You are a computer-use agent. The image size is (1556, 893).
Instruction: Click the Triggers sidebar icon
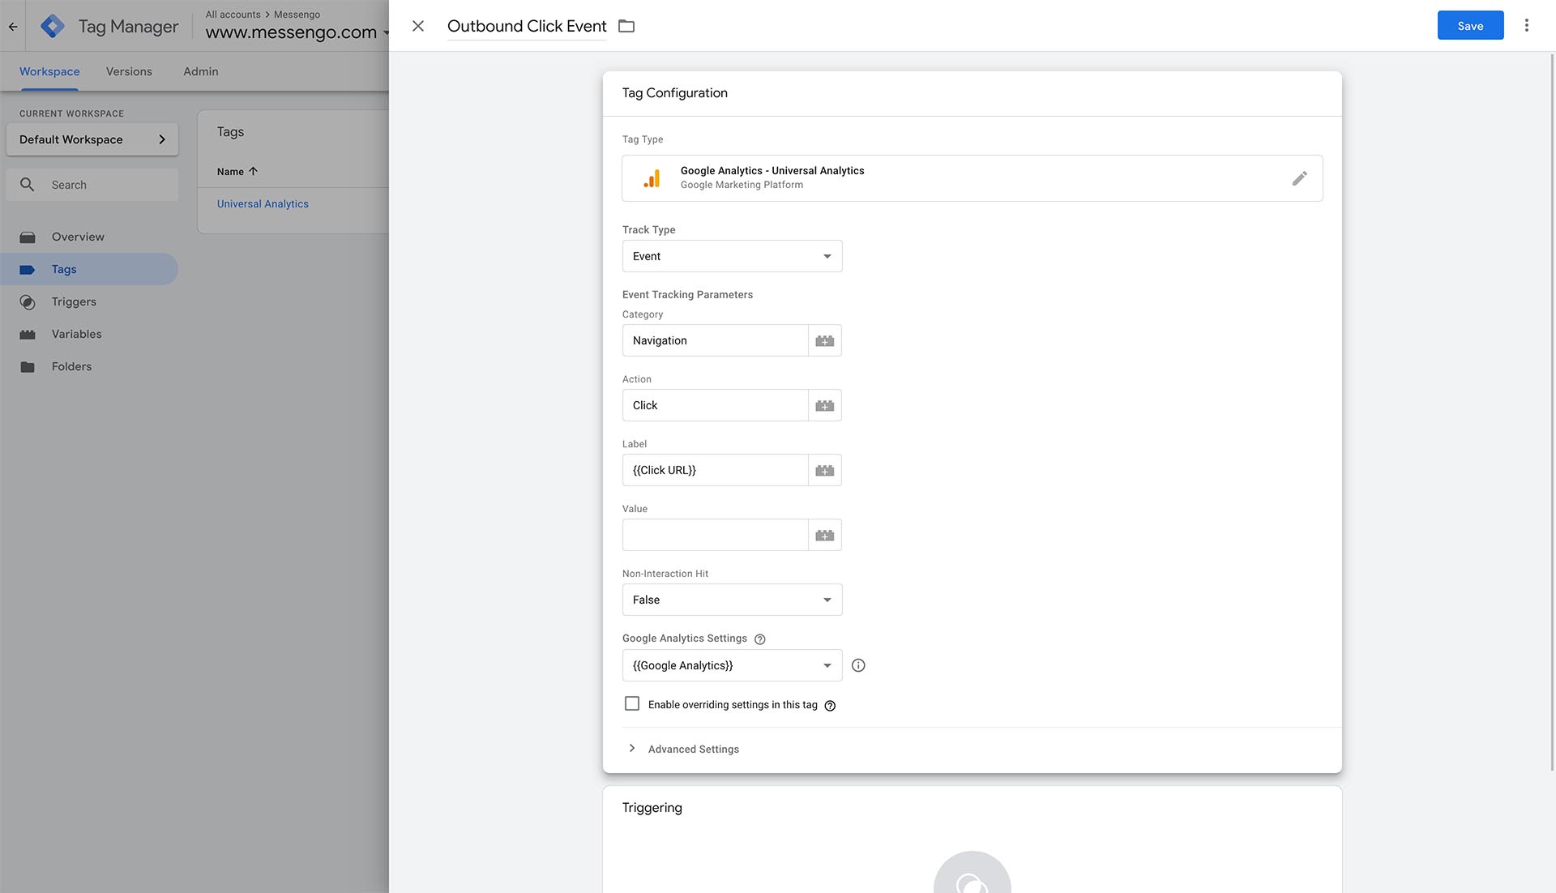click(28, 302)
